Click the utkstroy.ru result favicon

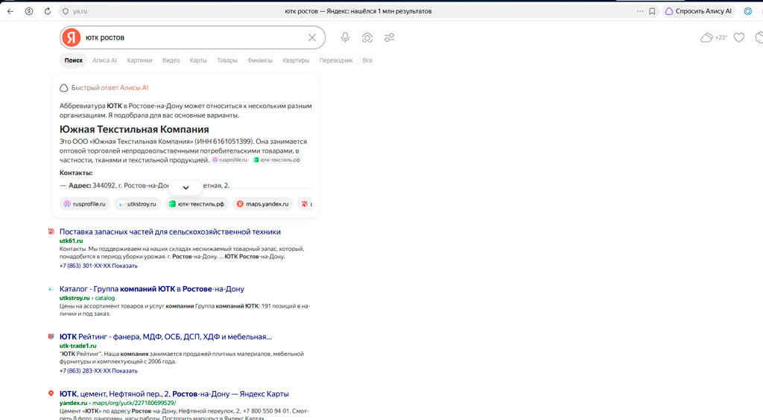coord(51,289)
